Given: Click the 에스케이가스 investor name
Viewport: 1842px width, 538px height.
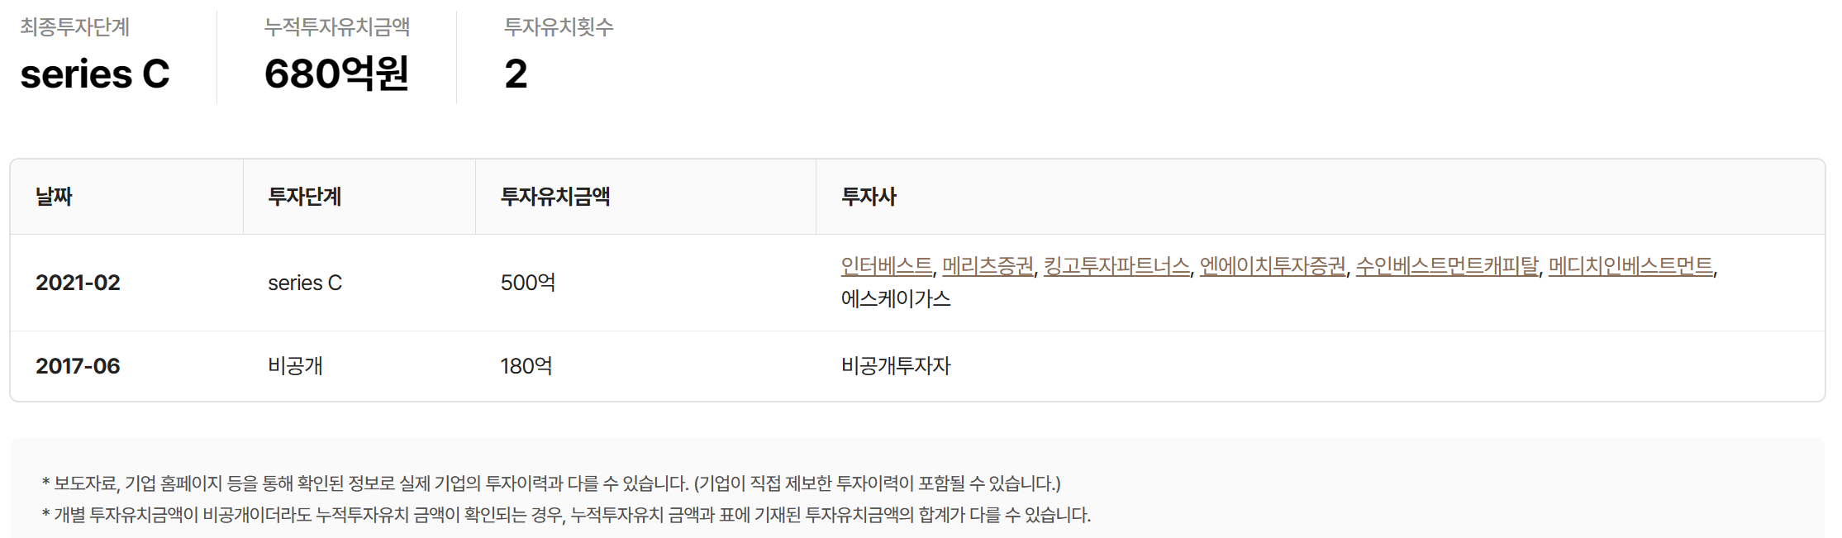Looking at the screenshot, I should (x=896, y=298).
